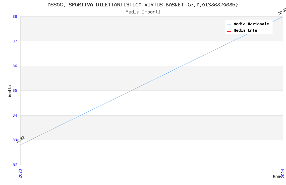Click the 37 y-axis tick label
Viewport: 286px width, 185px height.
coord(15,41)
